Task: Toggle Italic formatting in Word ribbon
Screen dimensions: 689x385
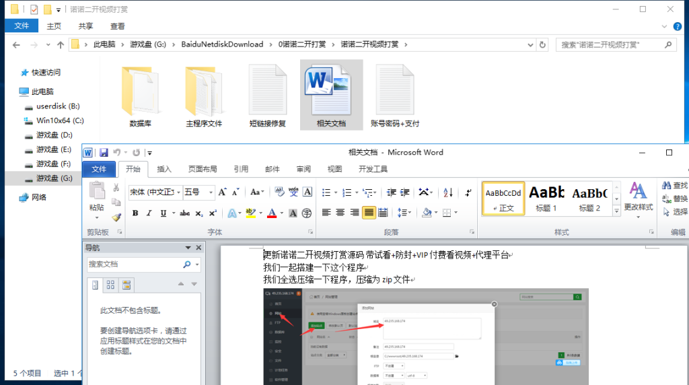Action: 149,213
